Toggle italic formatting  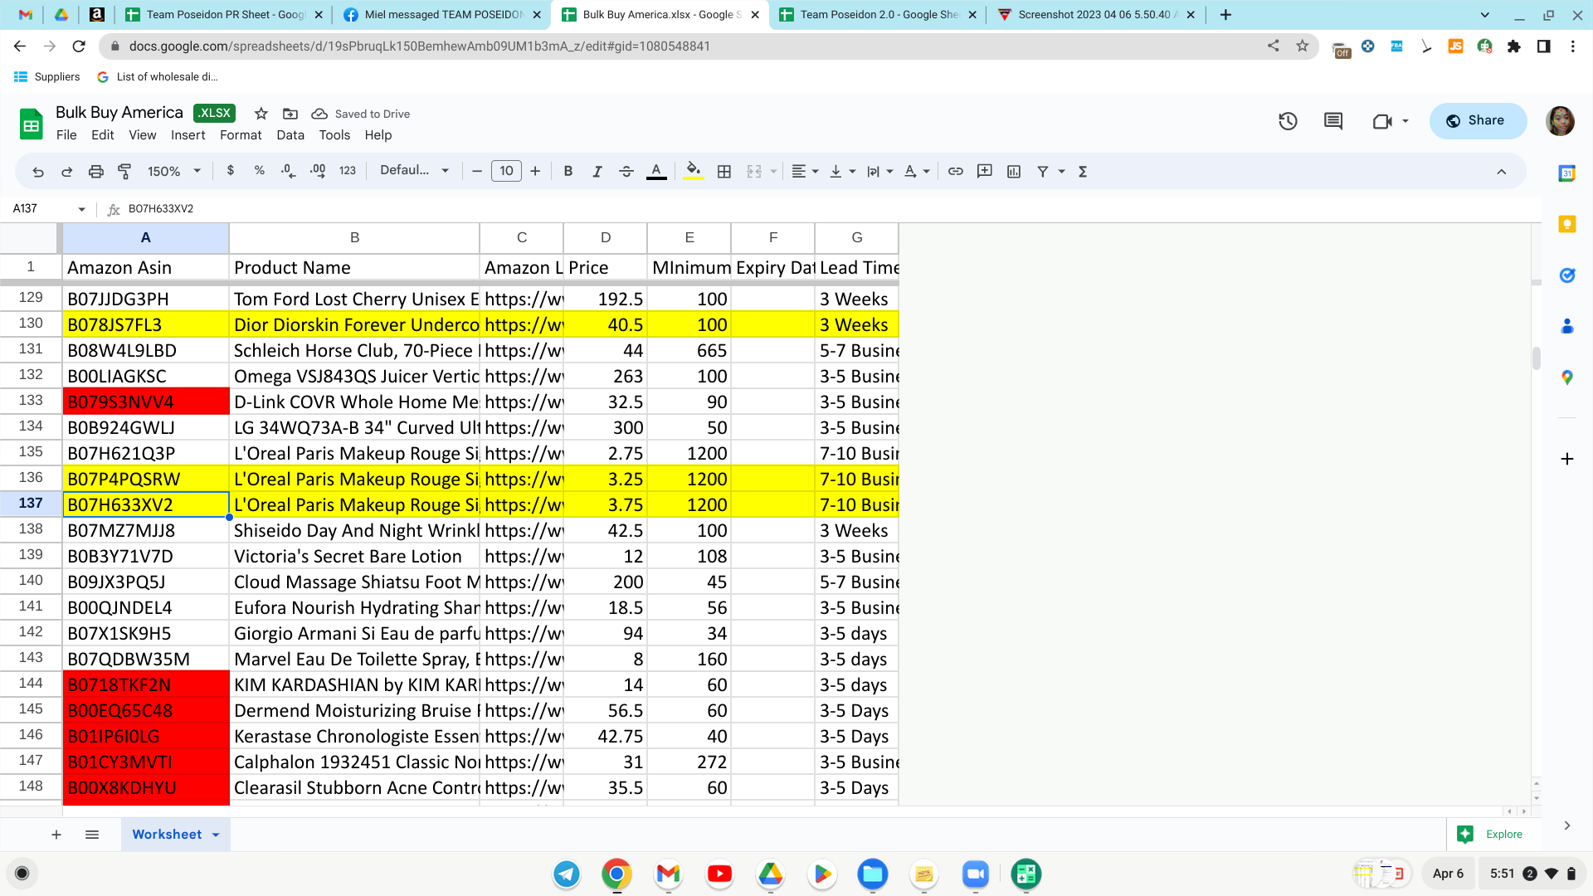[597, 171]
